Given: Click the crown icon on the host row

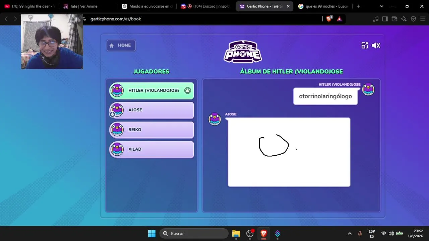Looking at the screenshot, I should coord(187,90).
